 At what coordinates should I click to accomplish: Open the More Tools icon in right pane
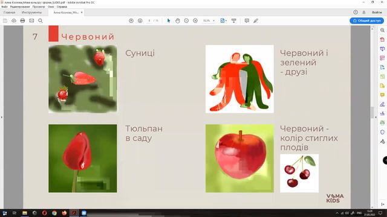coord(382,142)
